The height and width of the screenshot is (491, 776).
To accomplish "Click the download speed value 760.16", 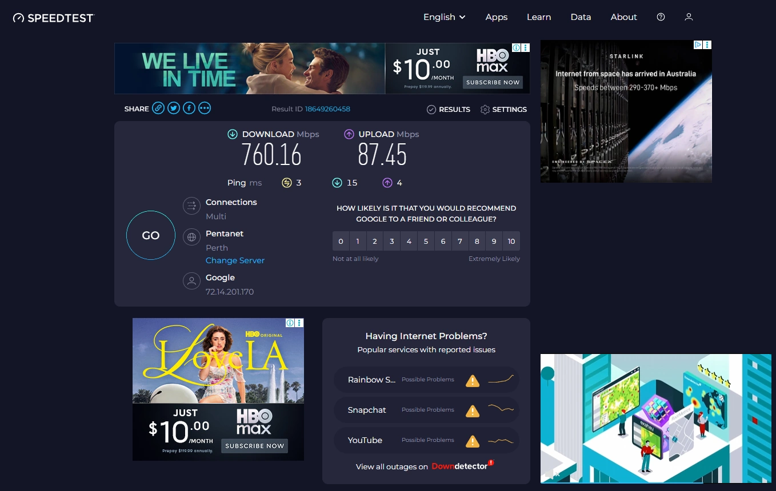I will [x=271, y=155].
